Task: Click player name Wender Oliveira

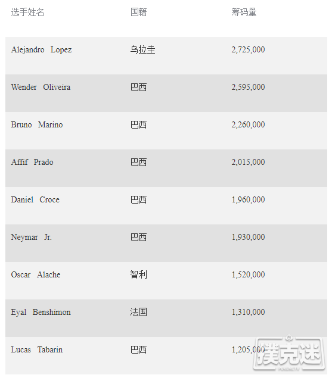Action: 41,87
